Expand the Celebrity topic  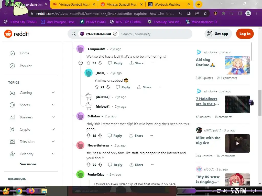point(53,154)
